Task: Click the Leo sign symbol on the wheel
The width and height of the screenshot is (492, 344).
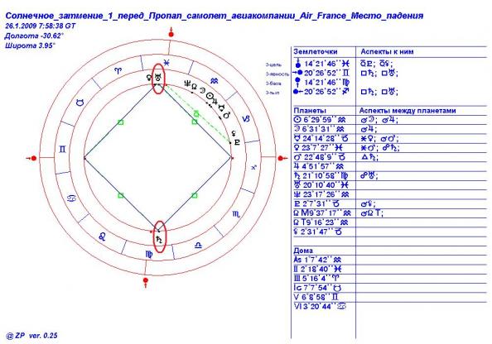Action: [x=102, y=236]
